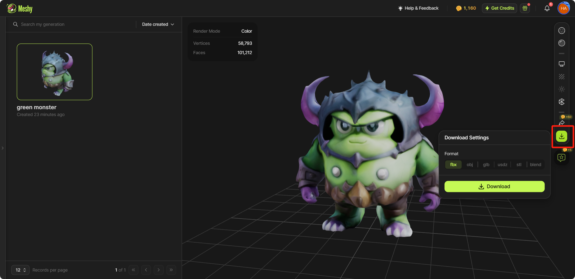The height and width of the screenshot is (279, 575).
Task: Click the polygon mesh settings icon
Action: point(562,102)
